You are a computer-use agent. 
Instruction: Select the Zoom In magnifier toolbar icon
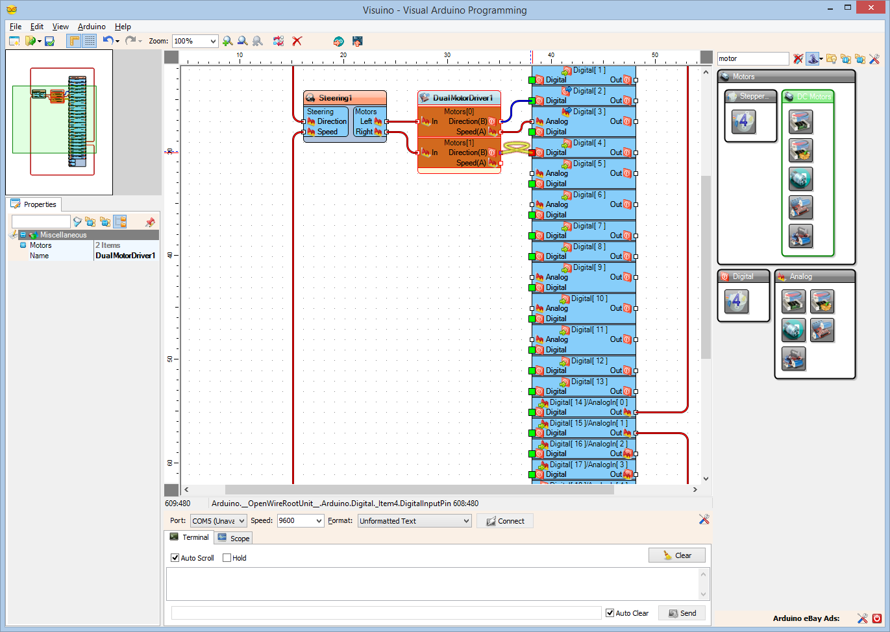tap(227, 41)
